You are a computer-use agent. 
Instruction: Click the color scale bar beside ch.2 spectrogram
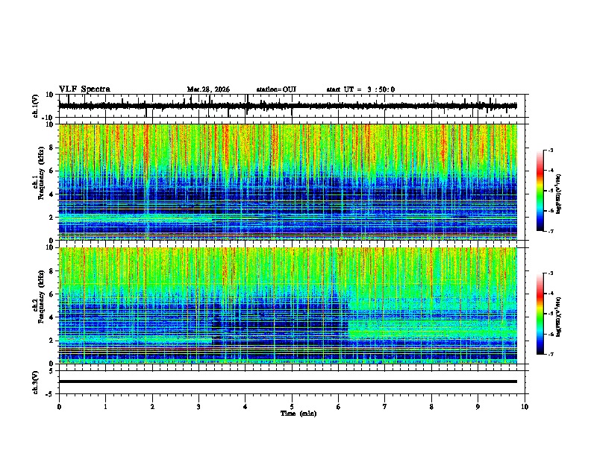pos(540,314)
